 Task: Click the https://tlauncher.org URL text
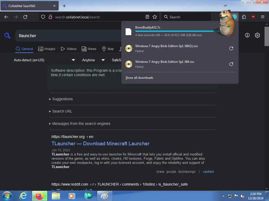click(68, 137)
